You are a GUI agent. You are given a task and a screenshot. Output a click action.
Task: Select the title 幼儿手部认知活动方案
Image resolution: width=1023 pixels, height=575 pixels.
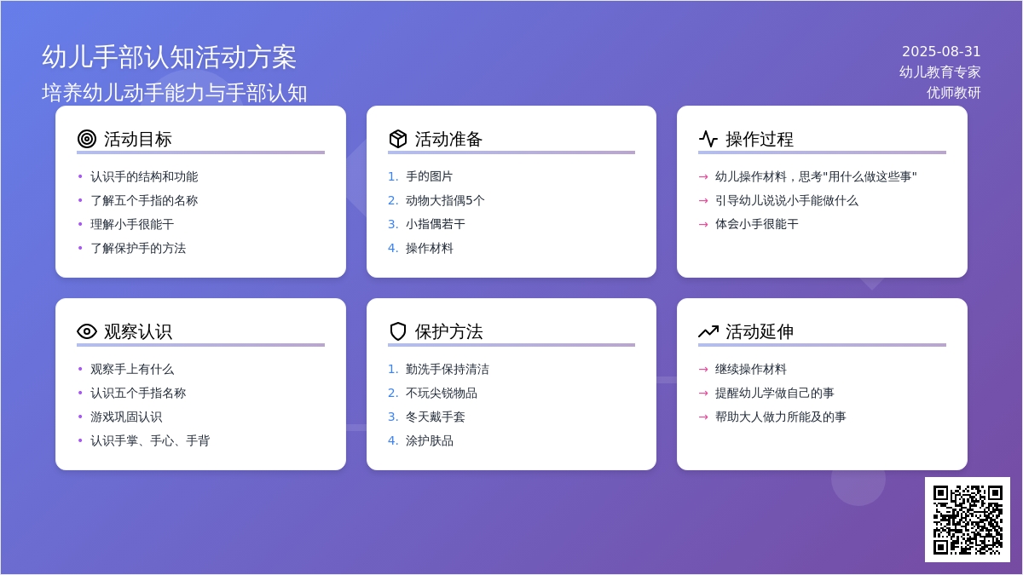pyautogui.click(x=169, y=57)
